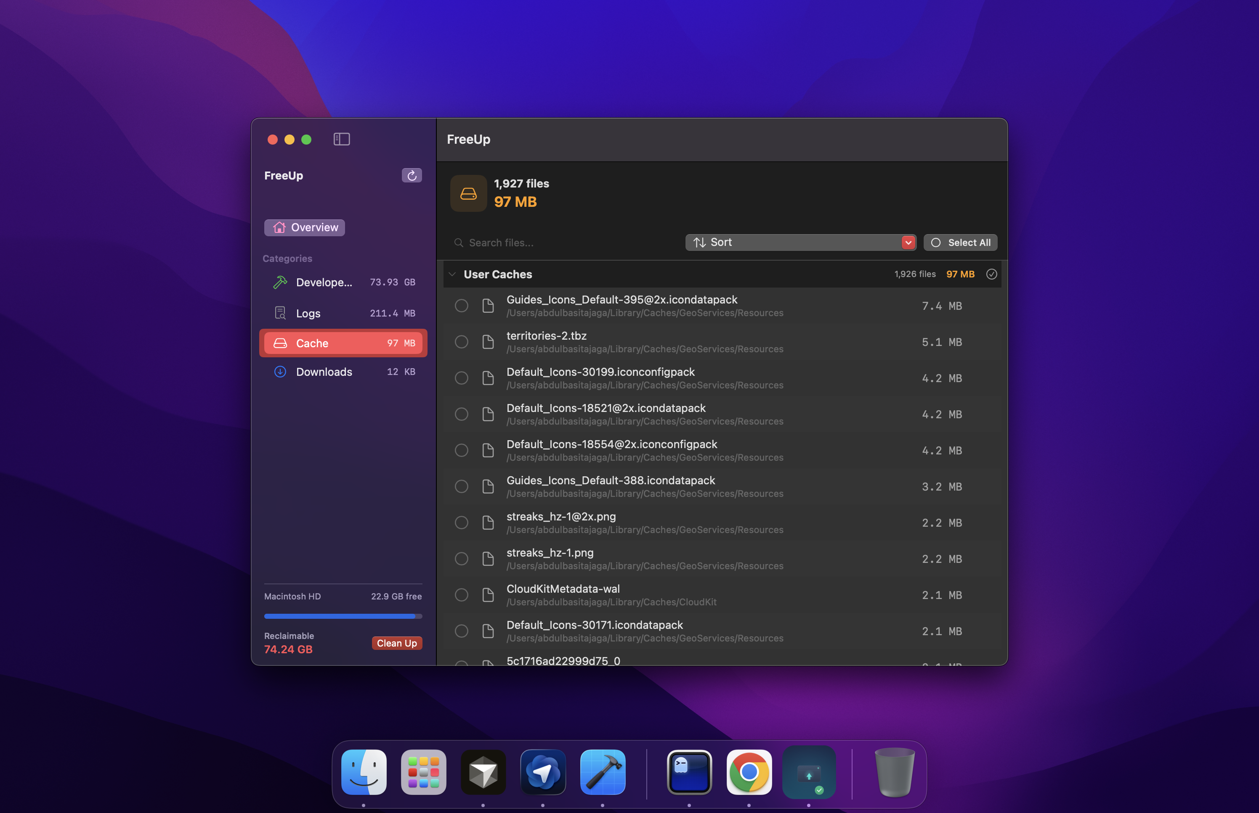This screenshot has height=813, width=1259.
Task: Click the drive icon next to 1,927 files
Action: tap(468, 193)
